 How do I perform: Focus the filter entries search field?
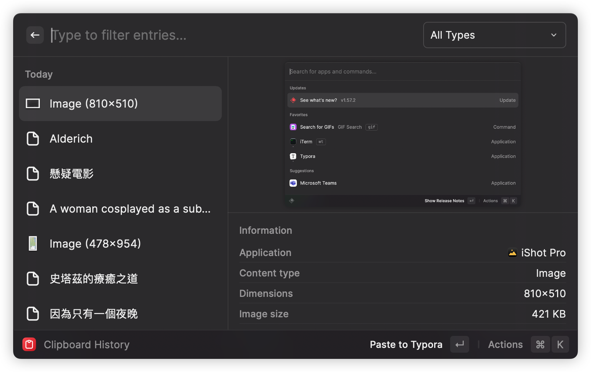tap(233, 35)
